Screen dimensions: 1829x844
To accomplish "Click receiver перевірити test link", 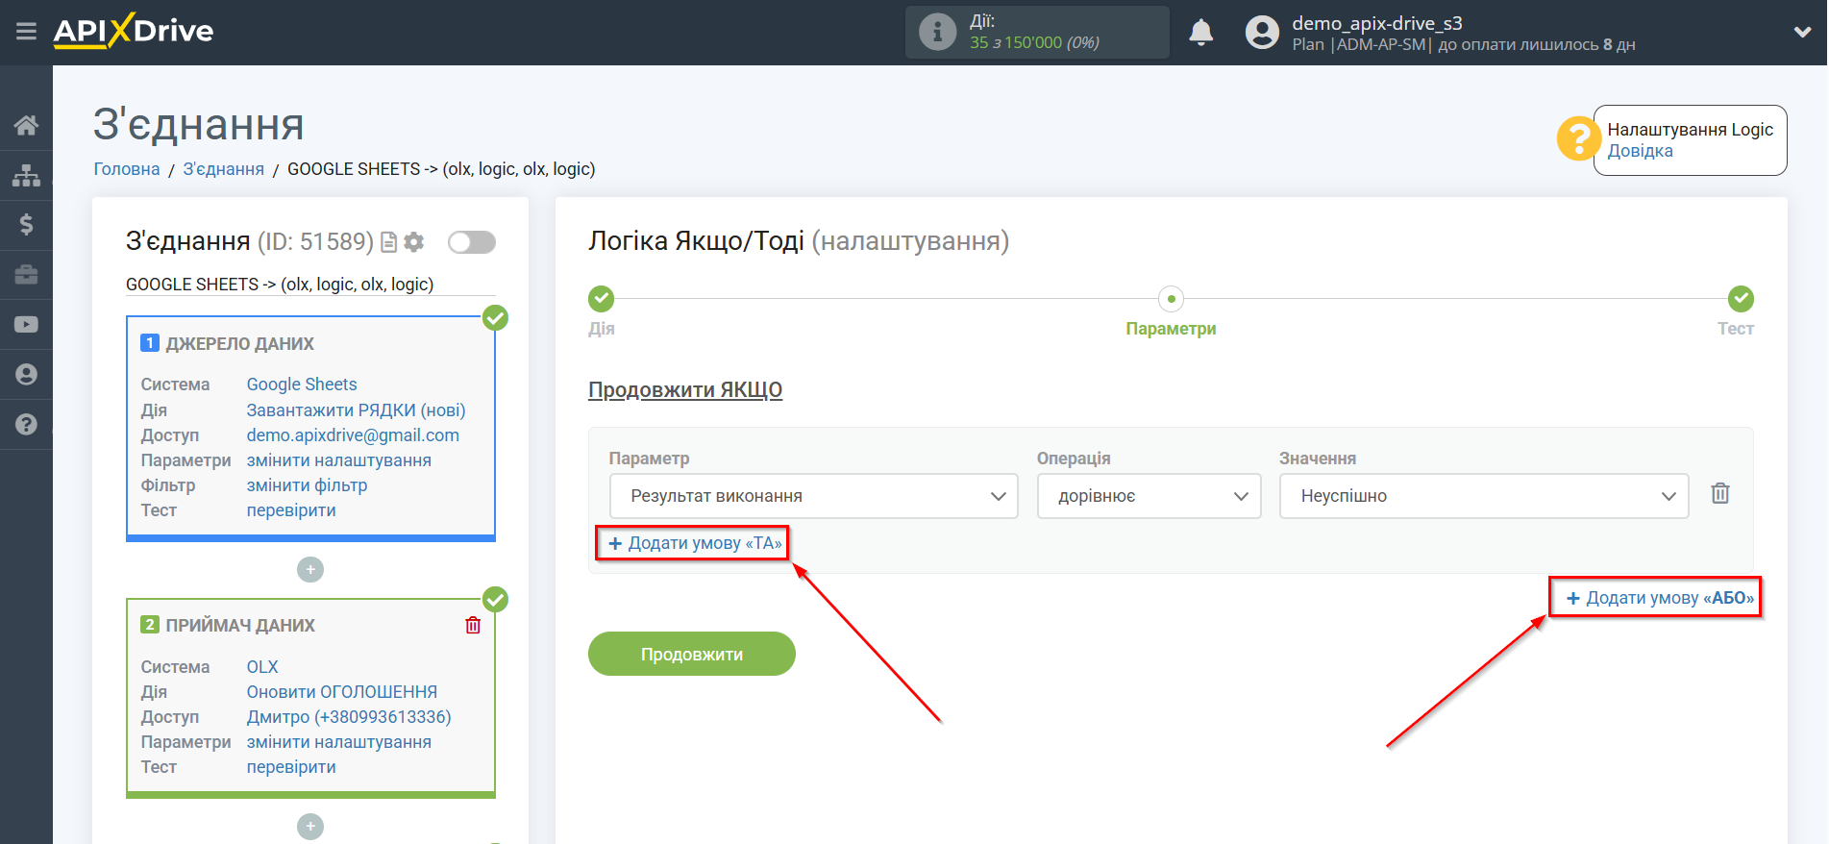I will click(291, 767).
